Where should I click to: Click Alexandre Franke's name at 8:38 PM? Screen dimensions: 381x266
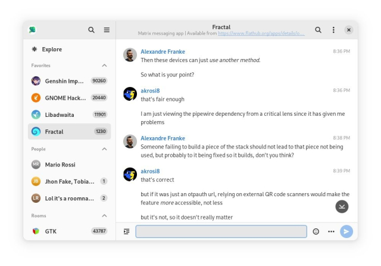coord(163,138)
